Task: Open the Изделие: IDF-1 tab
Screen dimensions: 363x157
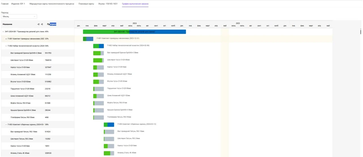Action: pyautogui.click(x=18, y=4)
